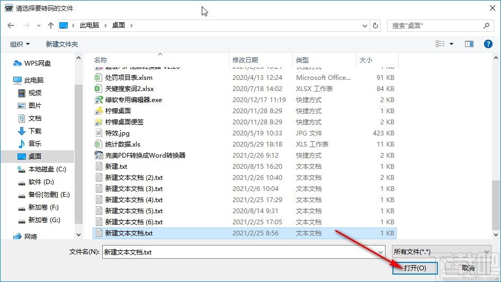Open the 音乐 folder in sidebar
This screenshot has height=282, width=501.
[x=30, y=144]
